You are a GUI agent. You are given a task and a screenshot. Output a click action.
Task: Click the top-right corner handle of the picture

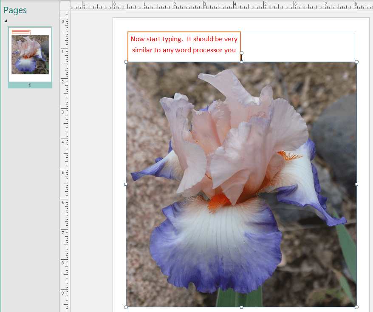356,62
